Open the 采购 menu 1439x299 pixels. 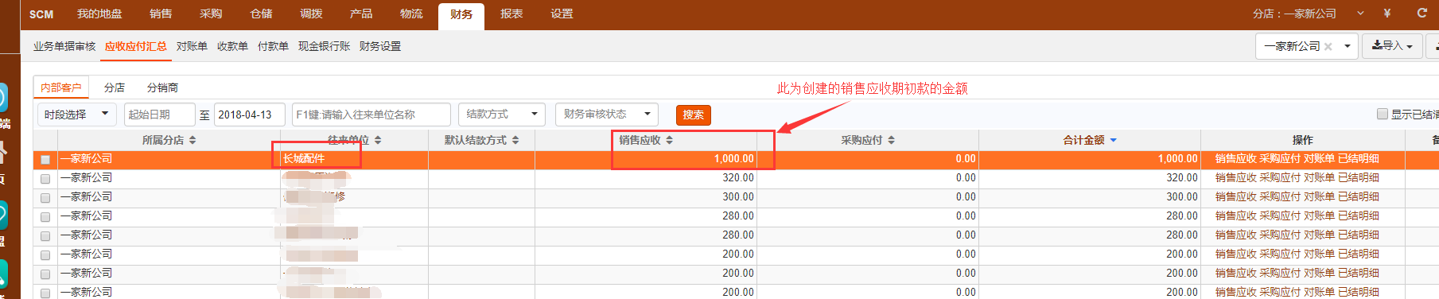point(211,14)
